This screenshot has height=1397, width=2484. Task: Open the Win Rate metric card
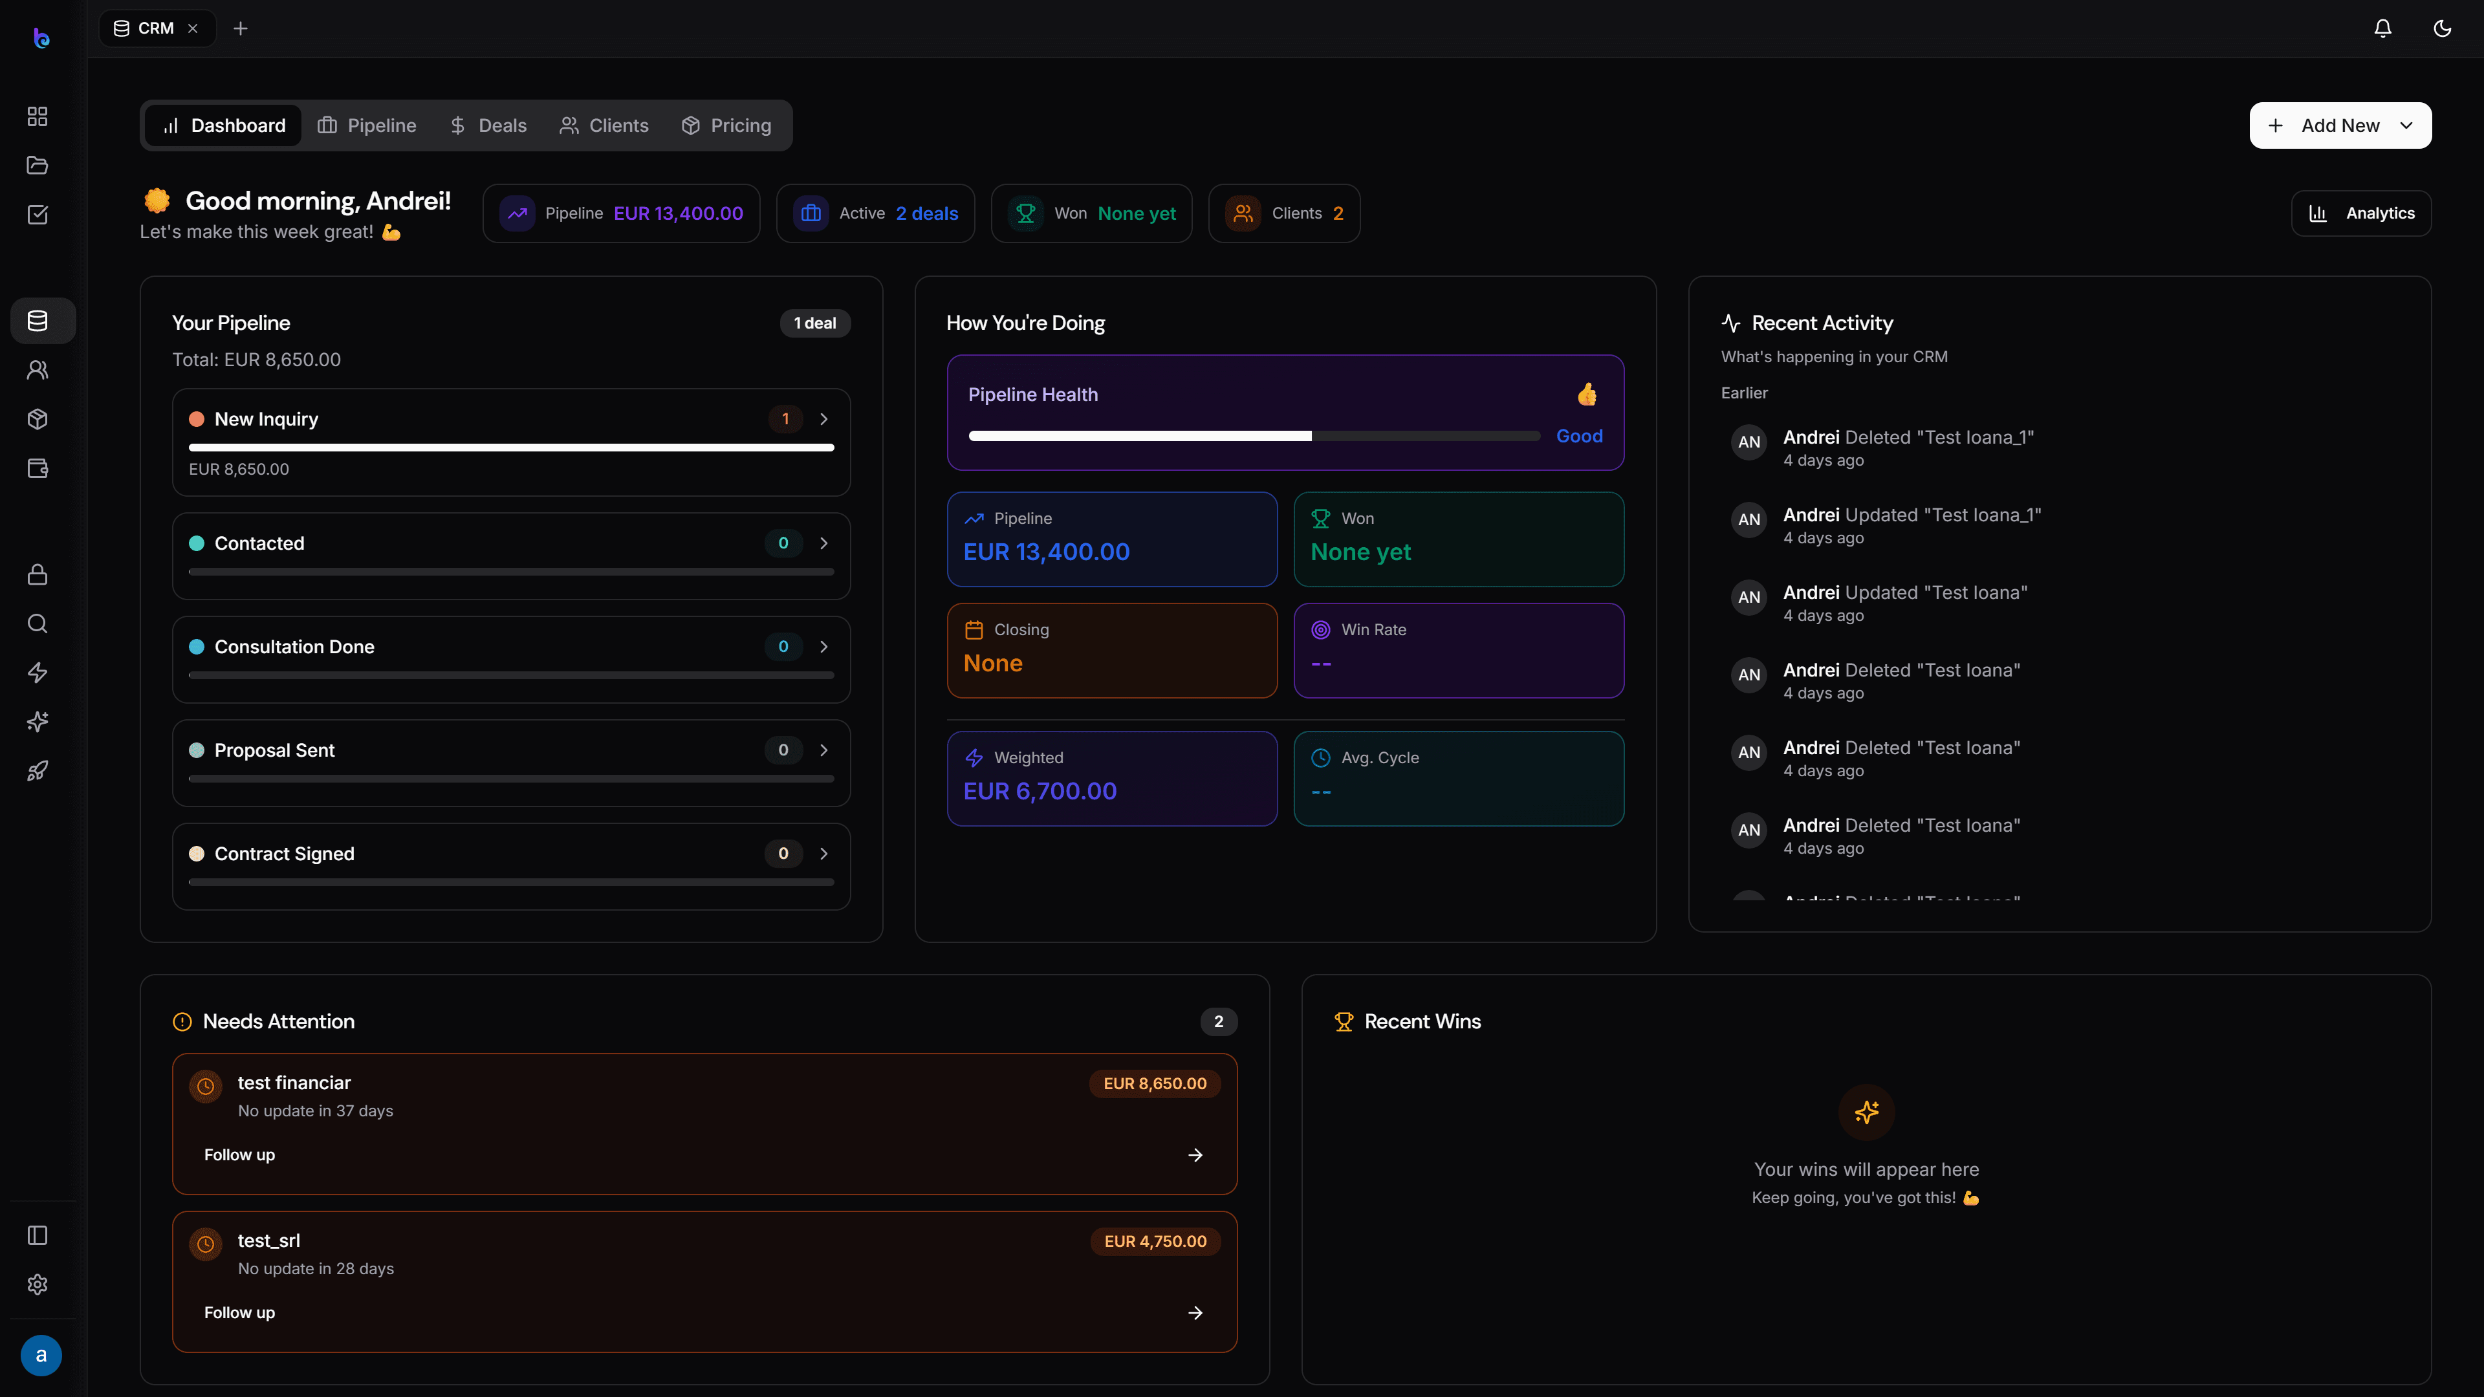click(1459, 651)
